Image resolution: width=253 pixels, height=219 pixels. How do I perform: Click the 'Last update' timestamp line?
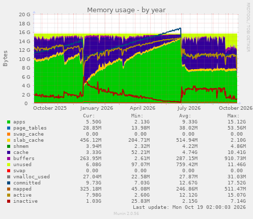189,207
